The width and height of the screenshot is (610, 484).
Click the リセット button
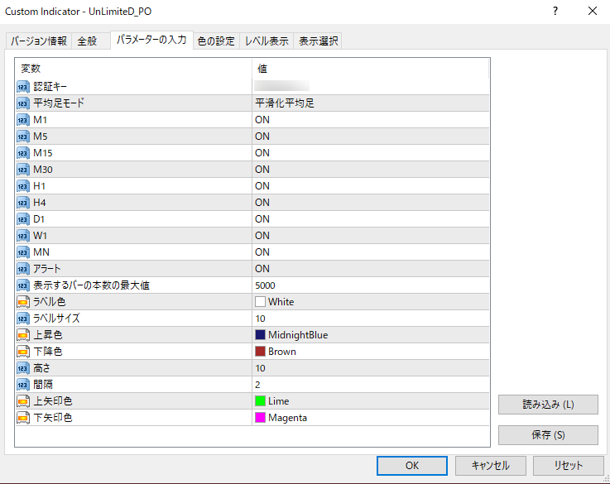(569, 465)
